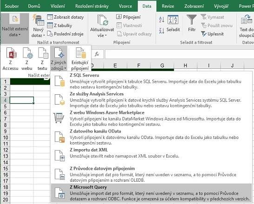Switch to Rozložení stránky tab
Image resolution: width=254 pixels, height=204 pixels.
92,6
